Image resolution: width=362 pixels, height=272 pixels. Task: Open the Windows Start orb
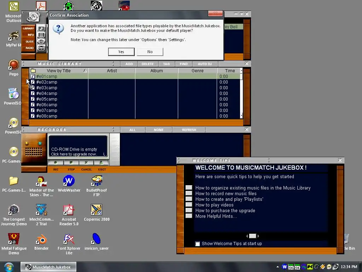click(x=9, y=267)
